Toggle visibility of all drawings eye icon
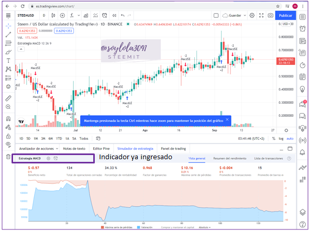The width and height of the screenshot is (309, 231). (8, 144)
